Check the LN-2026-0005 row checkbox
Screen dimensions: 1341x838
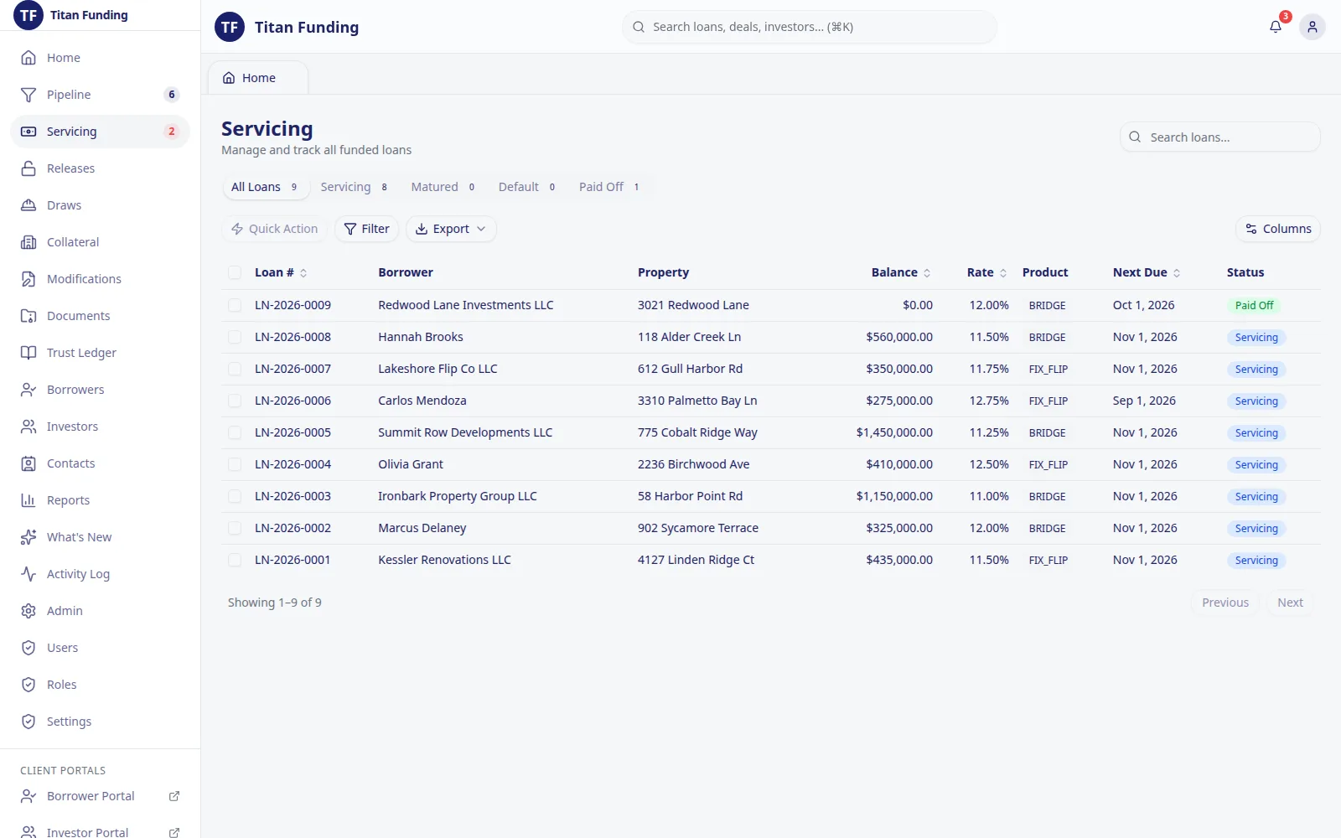235,432
